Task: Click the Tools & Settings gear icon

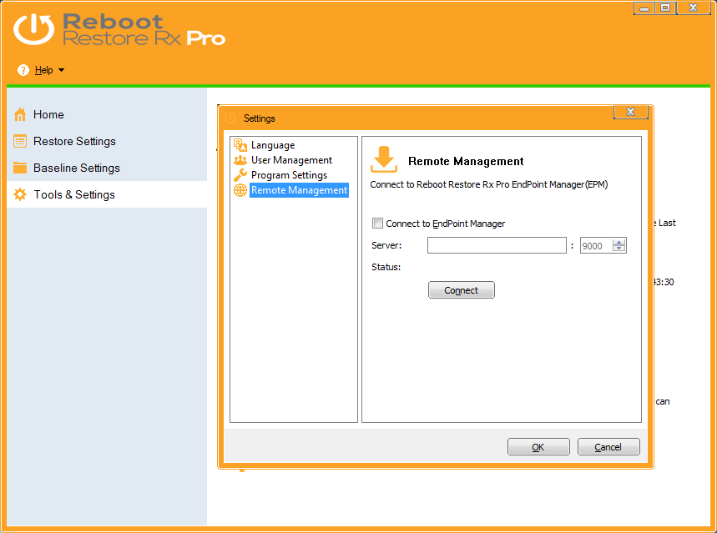Action: coord(20,194)
